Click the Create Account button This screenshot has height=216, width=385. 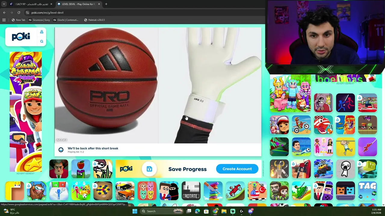pos(237,169)
